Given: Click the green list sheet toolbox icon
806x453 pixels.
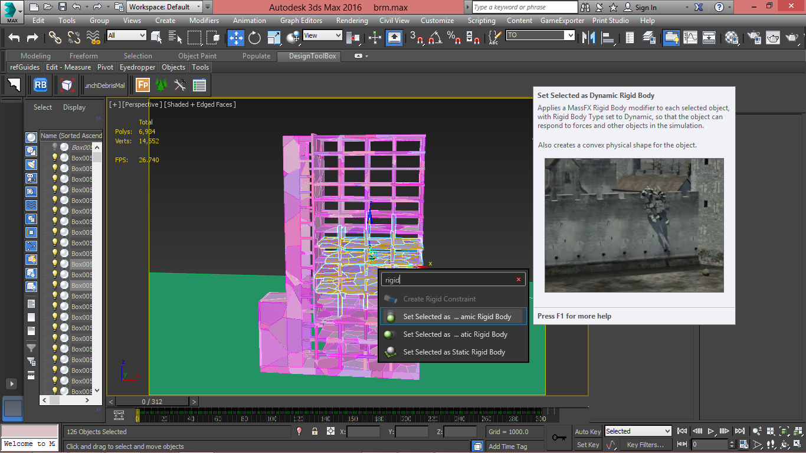Looking at the screenshot, I should coord(199,85).
